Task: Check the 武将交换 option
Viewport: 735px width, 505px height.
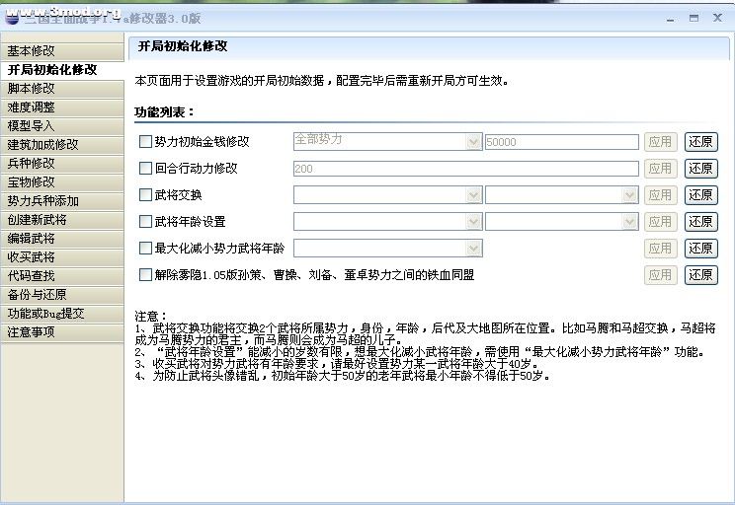Action: (146, 195)
